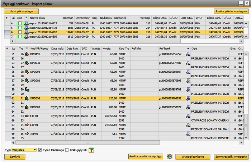
Task: Open details icon for gut0000505550877
Action: click(x=188, y=107)
